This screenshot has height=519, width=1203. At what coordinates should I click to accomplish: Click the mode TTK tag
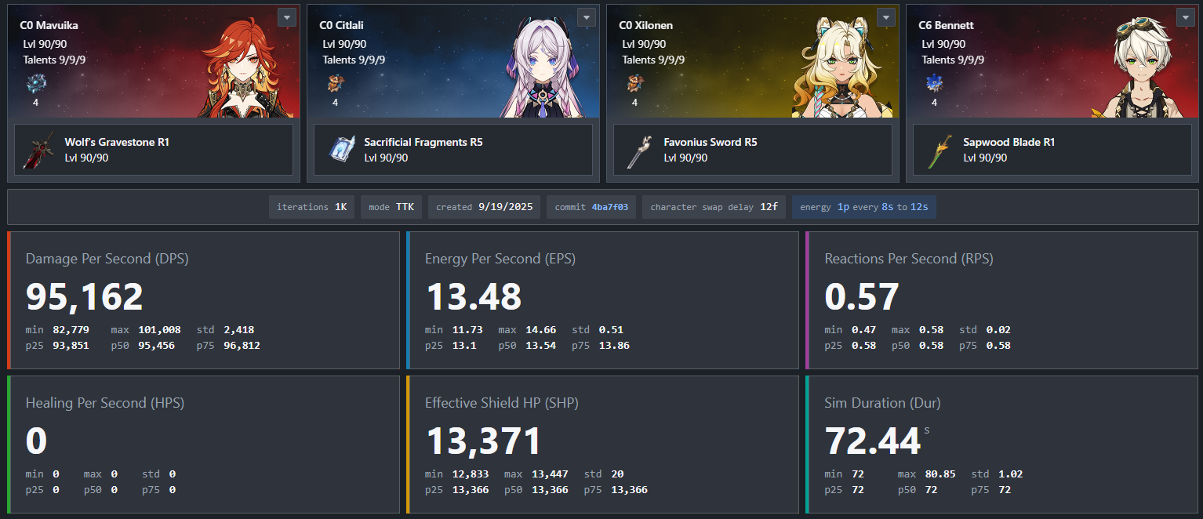[x=391, y=207]
